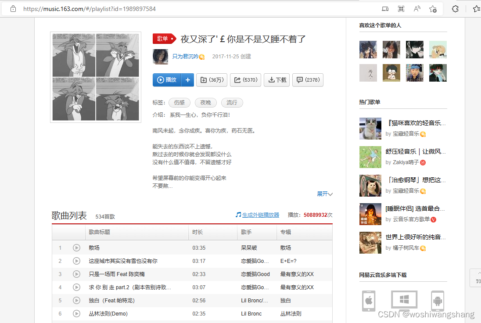The height and width of the screenshot is (323, 481).
Task: Play song 求你别走 part.2
Action: point(76,287)
